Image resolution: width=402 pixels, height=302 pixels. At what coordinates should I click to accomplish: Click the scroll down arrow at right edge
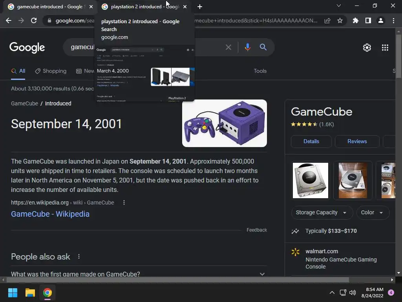398,273
